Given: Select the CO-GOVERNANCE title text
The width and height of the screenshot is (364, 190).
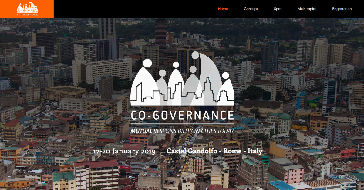Looking at the screenshot, I should (182, 116).
